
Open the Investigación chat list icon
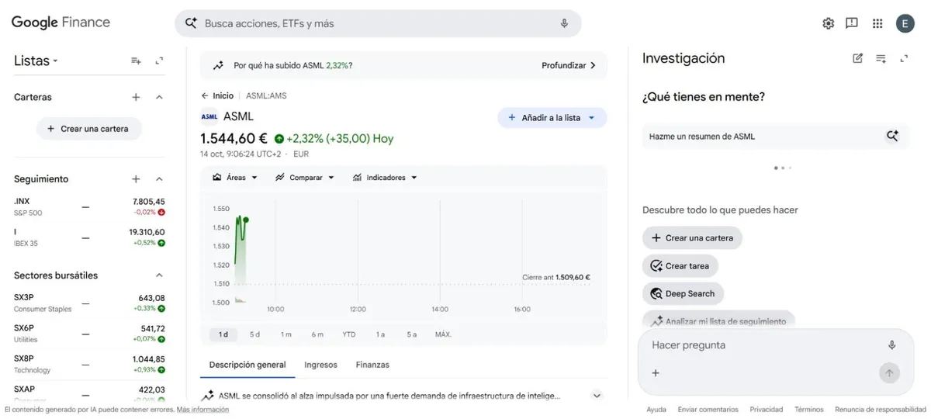(x=881, y=58)
